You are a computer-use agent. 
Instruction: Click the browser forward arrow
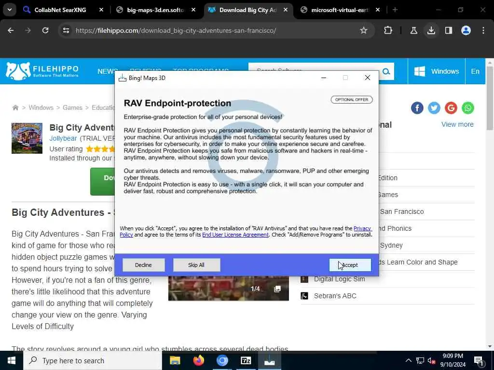pos(27,30)
